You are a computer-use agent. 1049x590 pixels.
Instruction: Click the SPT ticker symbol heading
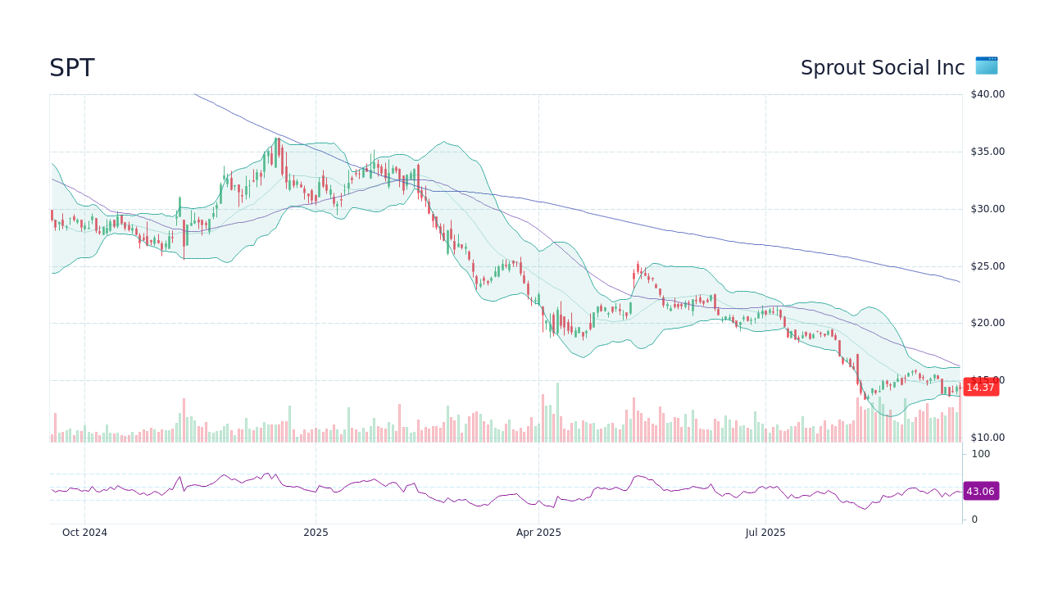point(70,68)
